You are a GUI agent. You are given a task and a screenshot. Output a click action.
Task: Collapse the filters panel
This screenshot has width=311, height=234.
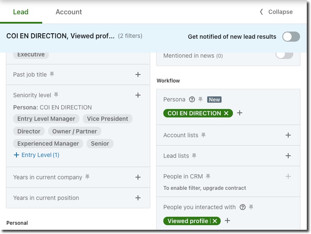coord(276,12)
